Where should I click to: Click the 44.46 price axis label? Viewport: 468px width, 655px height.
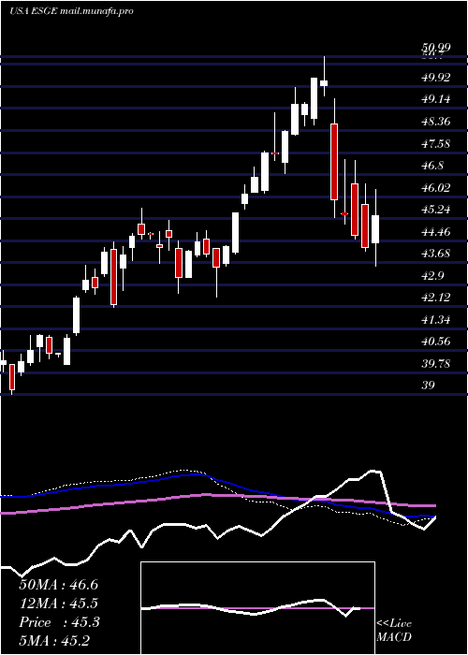click(x=436, y=231)
